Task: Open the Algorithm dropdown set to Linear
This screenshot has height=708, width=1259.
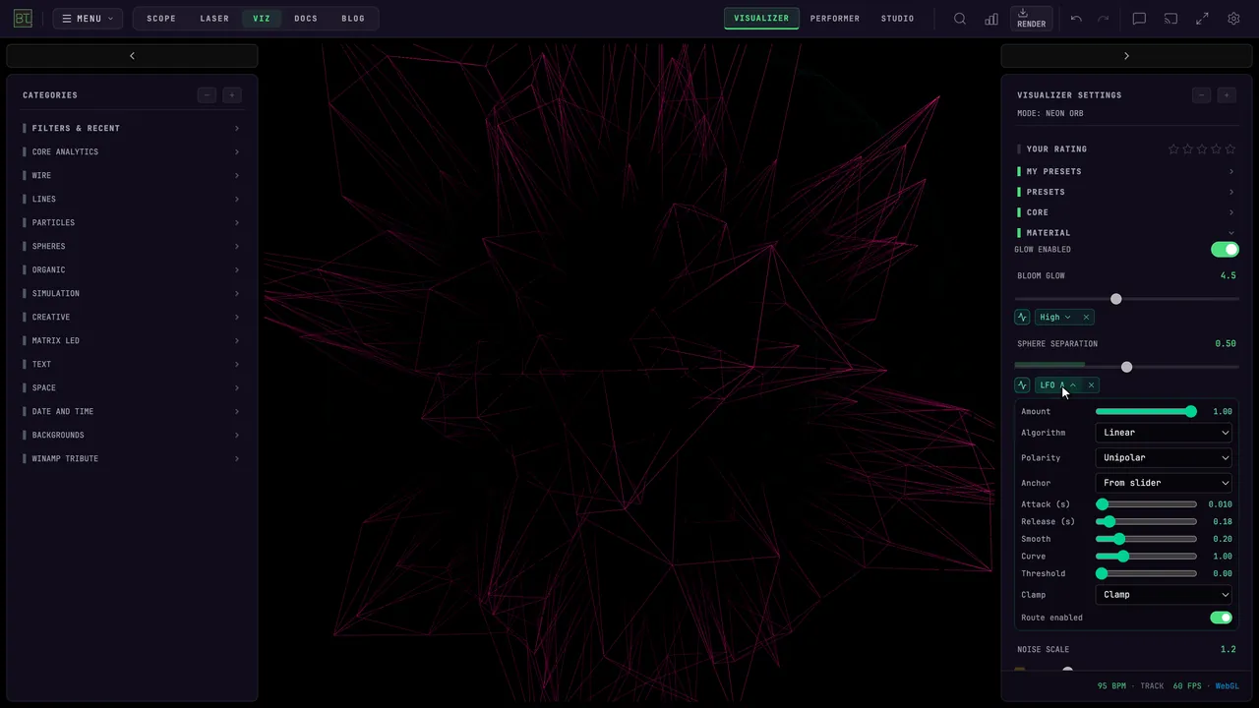Action: tap(1164, 433)
